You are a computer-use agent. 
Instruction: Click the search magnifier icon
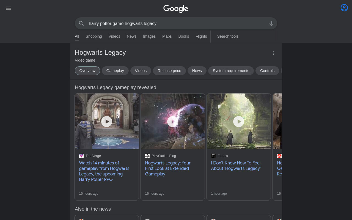81,23
